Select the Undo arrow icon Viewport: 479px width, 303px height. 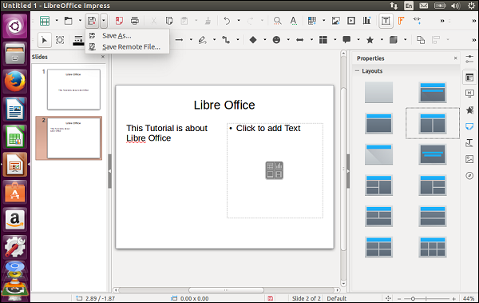227,21
